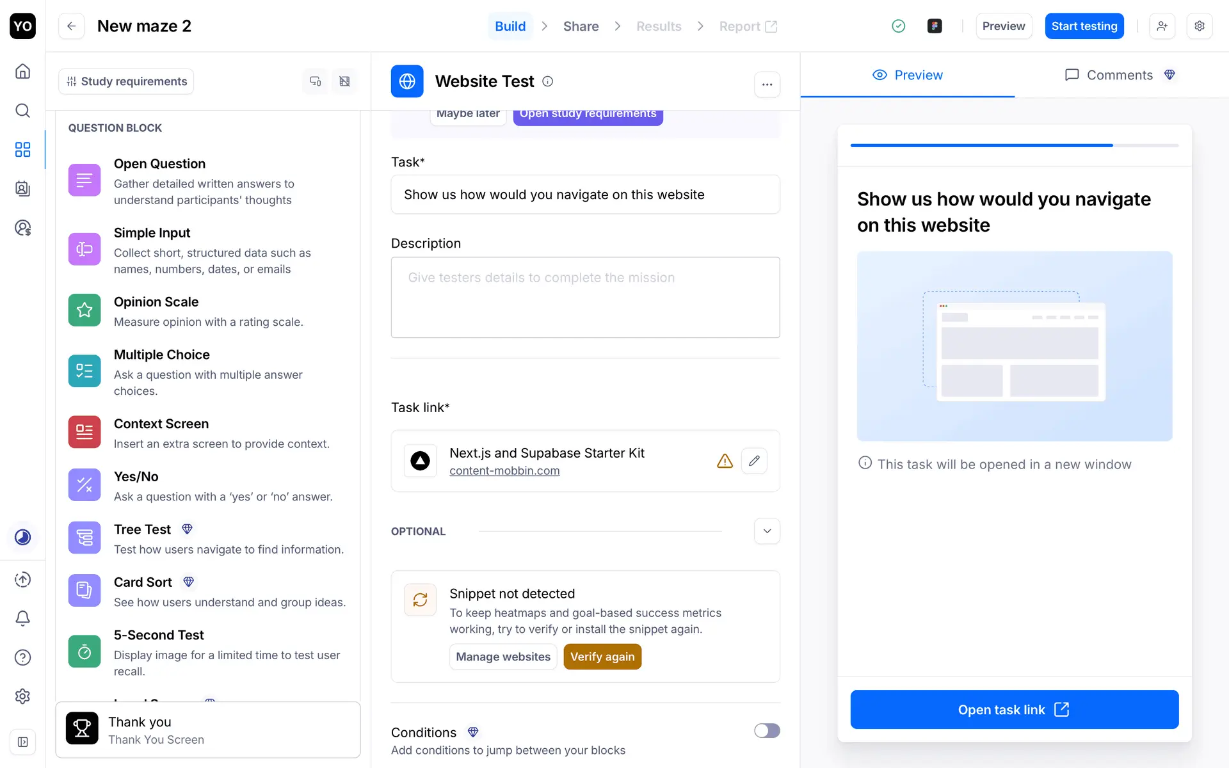This screenshot has height=768, width=1229.
Task: Open the search icon in left sidebar
Action: (x=22, y=111)
